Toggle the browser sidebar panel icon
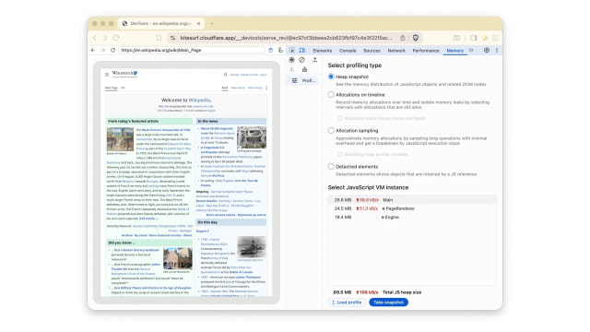This screenshot has height=332, width=590. pos(474,38)
